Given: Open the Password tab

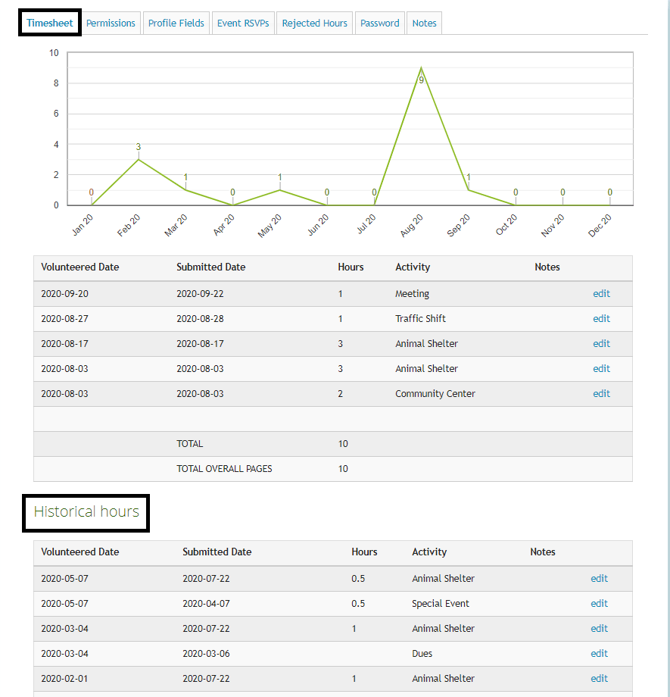Looking at the screenshot, I should point(379,23).
